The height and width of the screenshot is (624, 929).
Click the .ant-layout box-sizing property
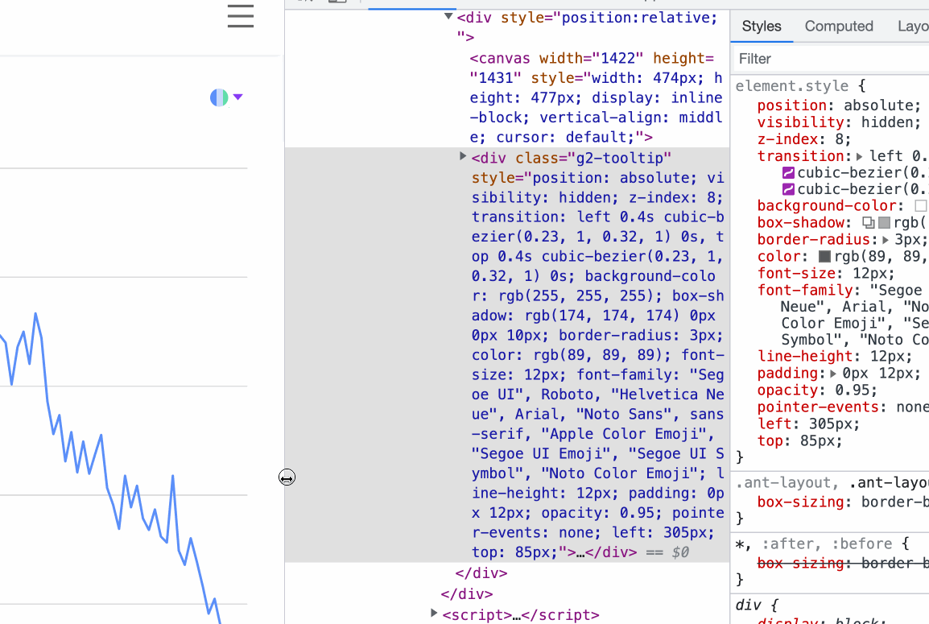tap(800, 502)
